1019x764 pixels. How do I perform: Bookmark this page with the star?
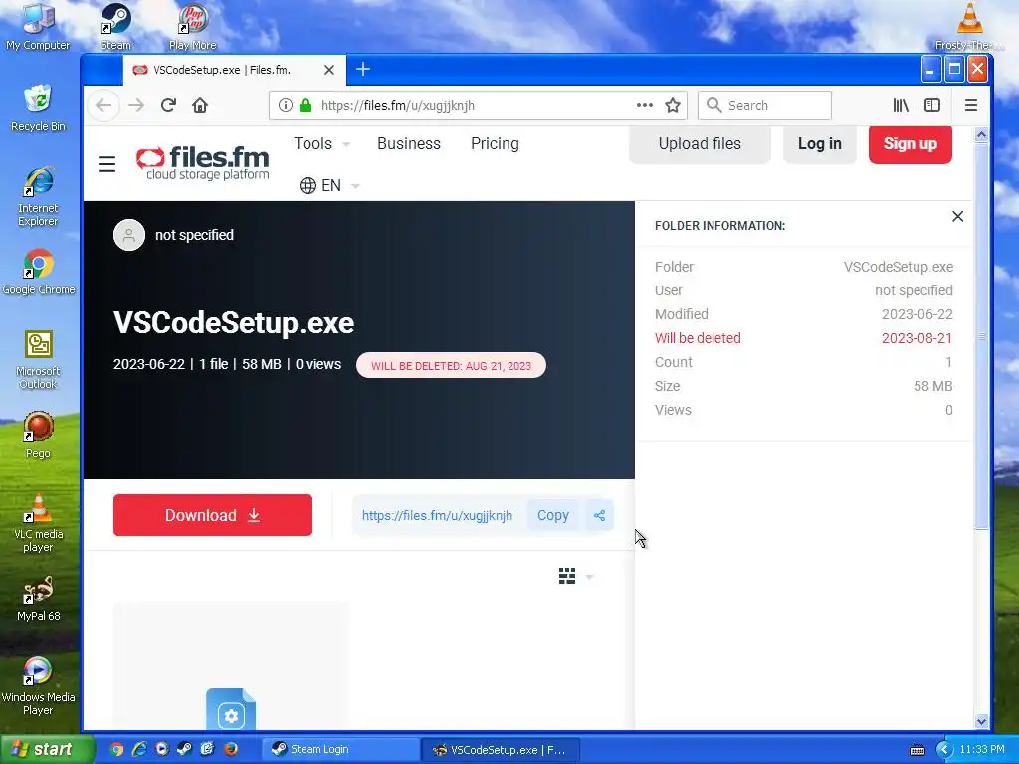(673, 105)
